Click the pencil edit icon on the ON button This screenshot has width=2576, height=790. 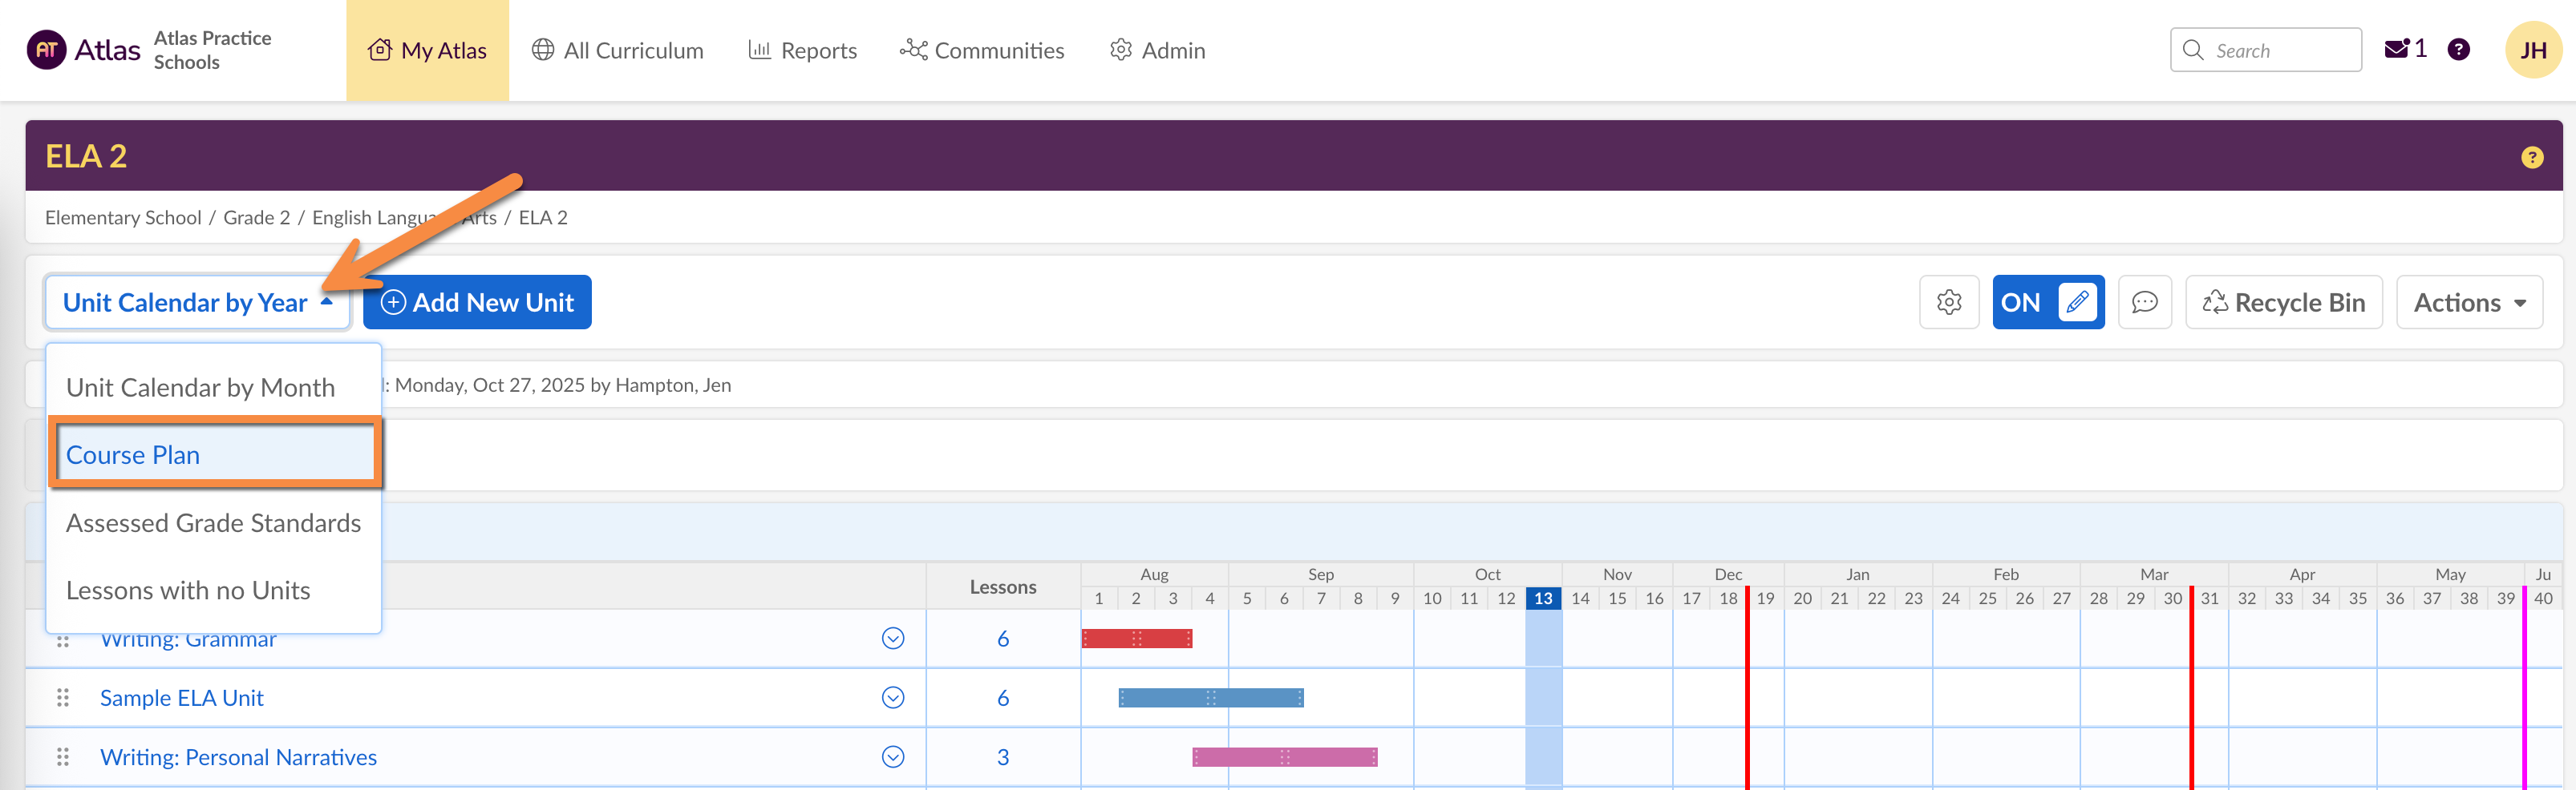(x=2077, y=301)
